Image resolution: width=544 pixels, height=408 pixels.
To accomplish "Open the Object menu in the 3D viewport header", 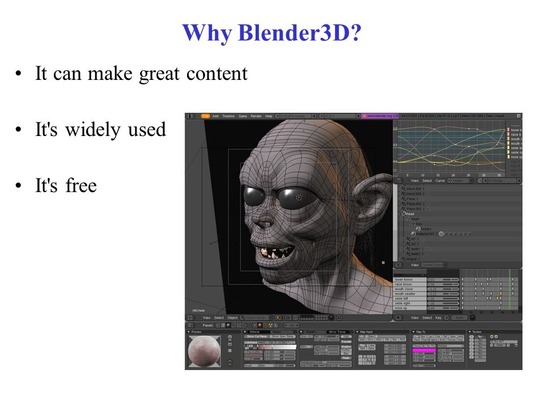I will pos(232,317).
